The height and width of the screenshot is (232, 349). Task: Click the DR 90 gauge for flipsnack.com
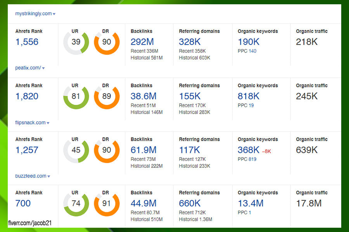(x=107, y=150)
